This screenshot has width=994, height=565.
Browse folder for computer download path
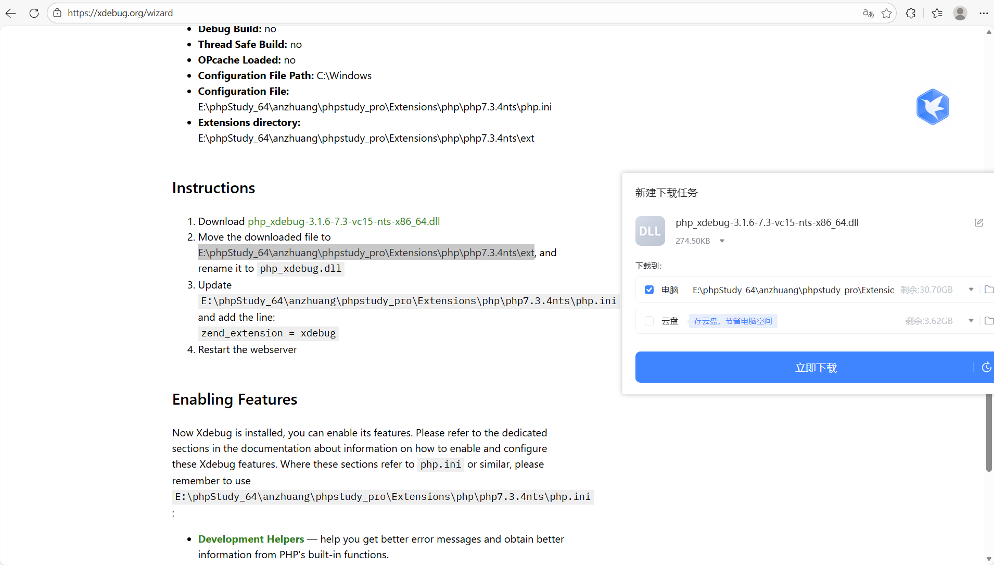pos(989,290)
